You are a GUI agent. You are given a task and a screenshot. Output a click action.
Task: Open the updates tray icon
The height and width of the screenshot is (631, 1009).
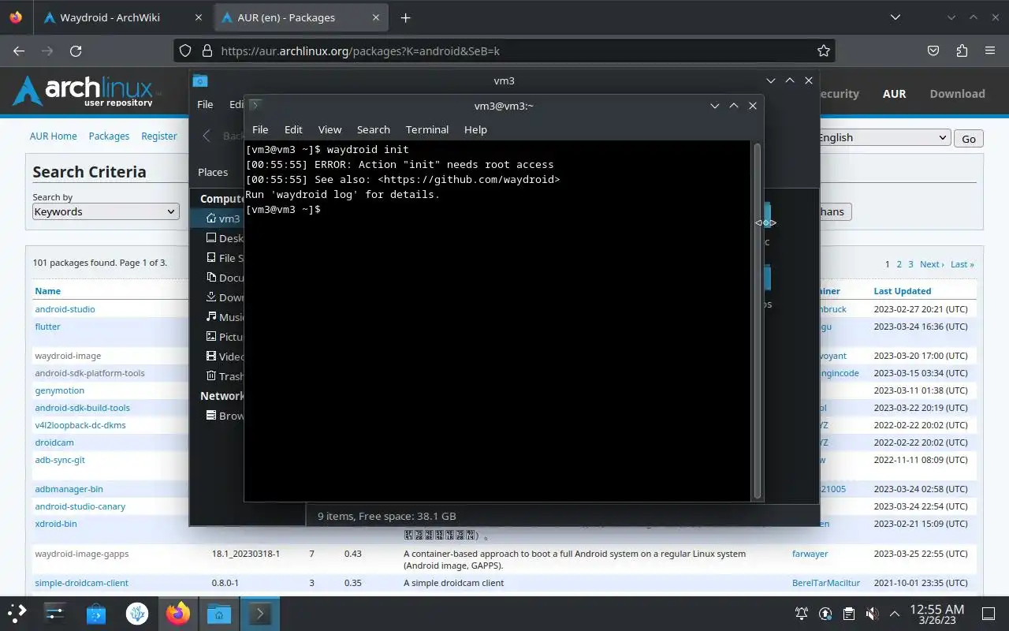825,613
